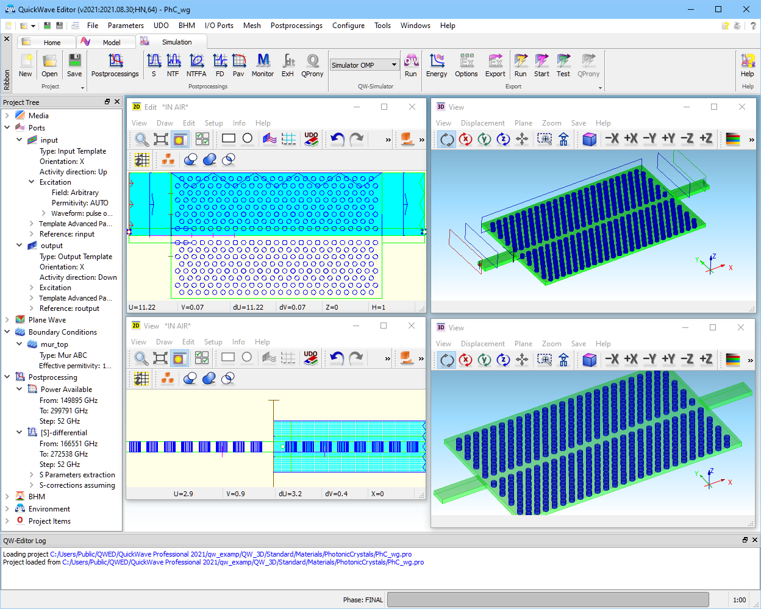
Task: Click UDO icon in Edit window toolbar
Action: tap(311, 139)
